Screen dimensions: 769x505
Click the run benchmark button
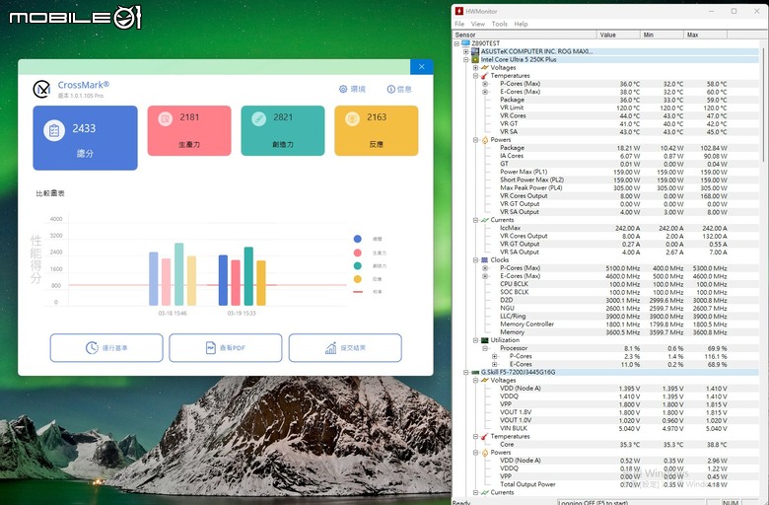(x=106, y=348)
